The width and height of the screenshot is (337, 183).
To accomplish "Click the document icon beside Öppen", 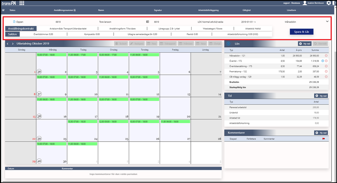I will 14,22.
